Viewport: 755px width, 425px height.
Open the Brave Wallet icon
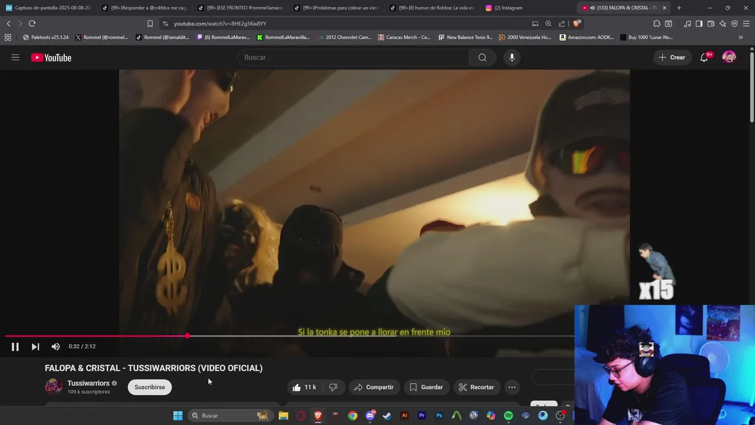pos(711,24)
